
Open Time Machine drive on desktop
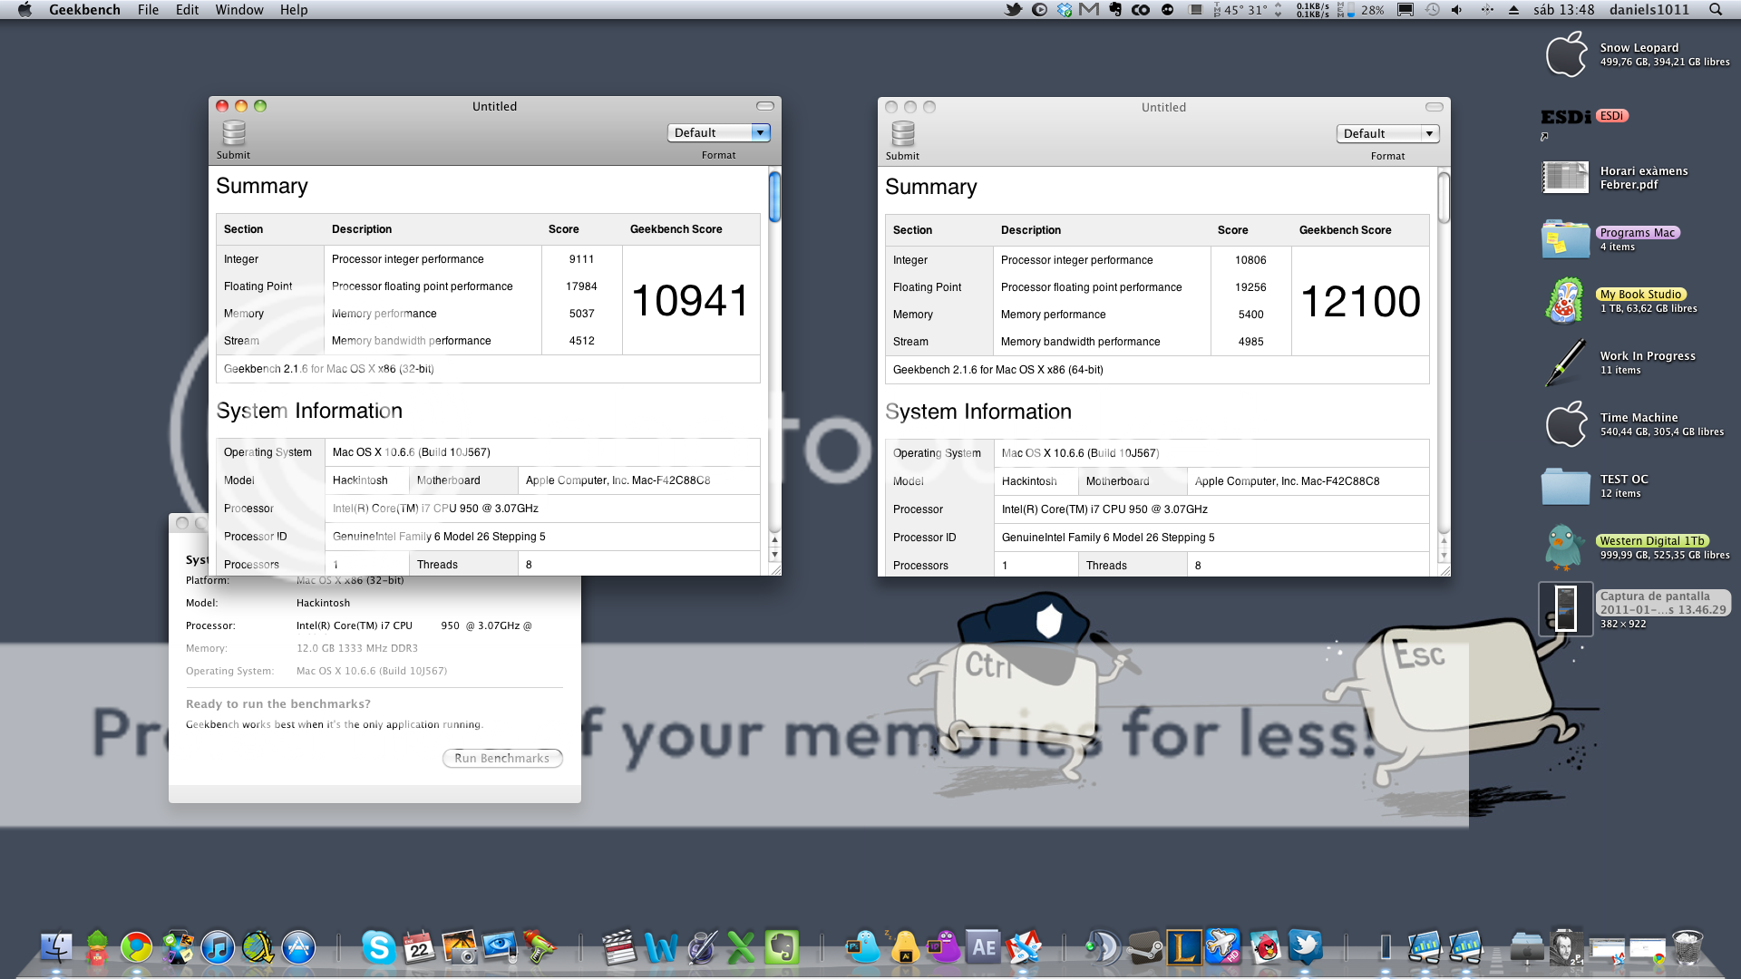click(x=1567, y=424)
